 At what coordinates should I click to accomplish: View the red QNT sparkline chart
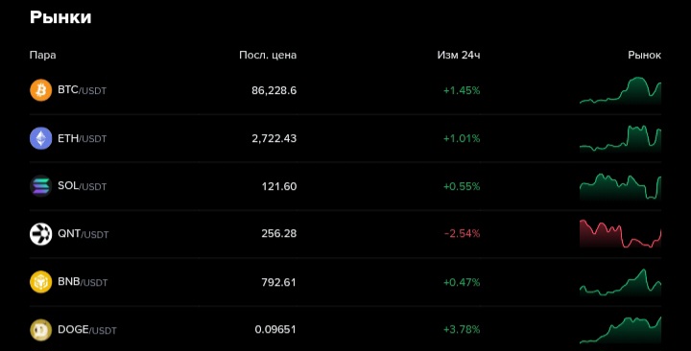point(620,234)
